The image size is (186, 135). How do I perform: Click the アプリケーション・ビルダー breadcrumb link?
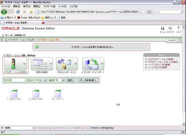23,40
